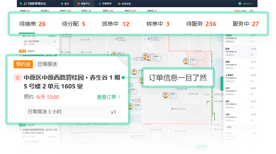Select worker 马冬梅 in the right list
Screen dimensions: 276x154
click(x=240, y=38)
